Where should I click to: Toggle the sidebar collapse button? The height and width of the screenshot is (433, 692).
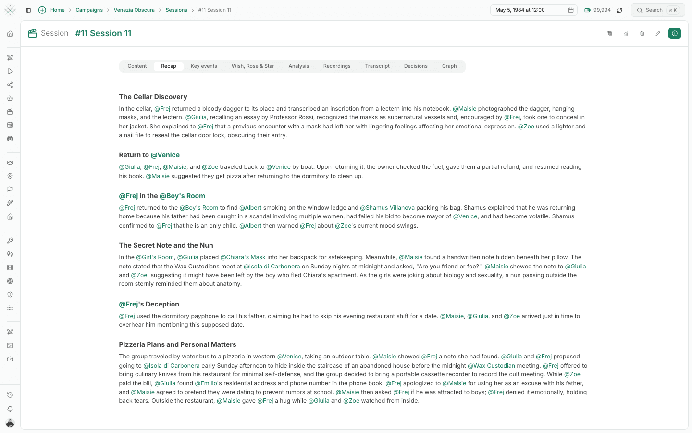28,10
